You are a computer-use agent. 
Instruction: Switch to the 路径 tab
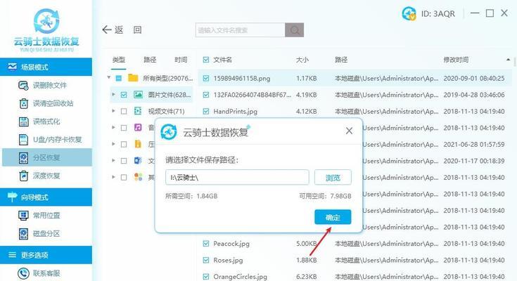pyautogui.click(x=150, y=60)
